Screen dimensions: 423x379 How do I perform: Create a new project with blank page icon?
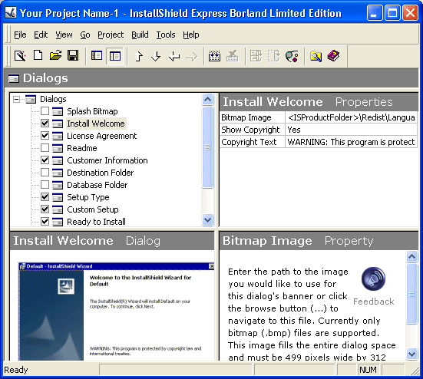38,56
